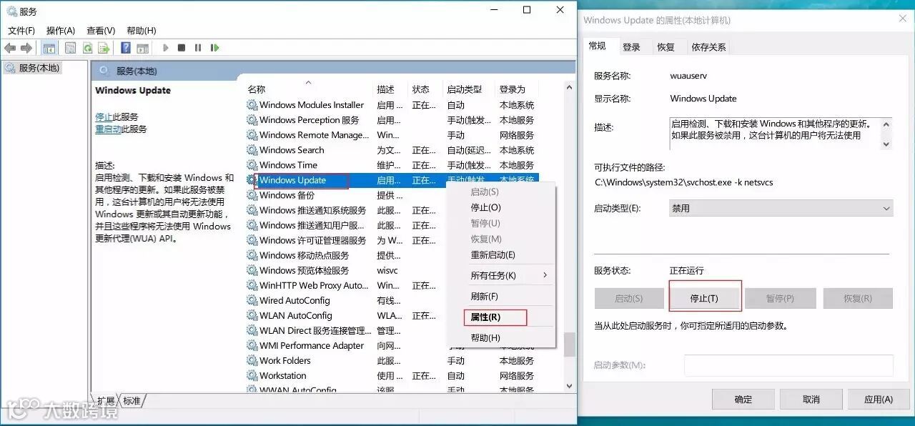Open the 查看(V) menu
915x426 pixels.
[x=101, y=31]
